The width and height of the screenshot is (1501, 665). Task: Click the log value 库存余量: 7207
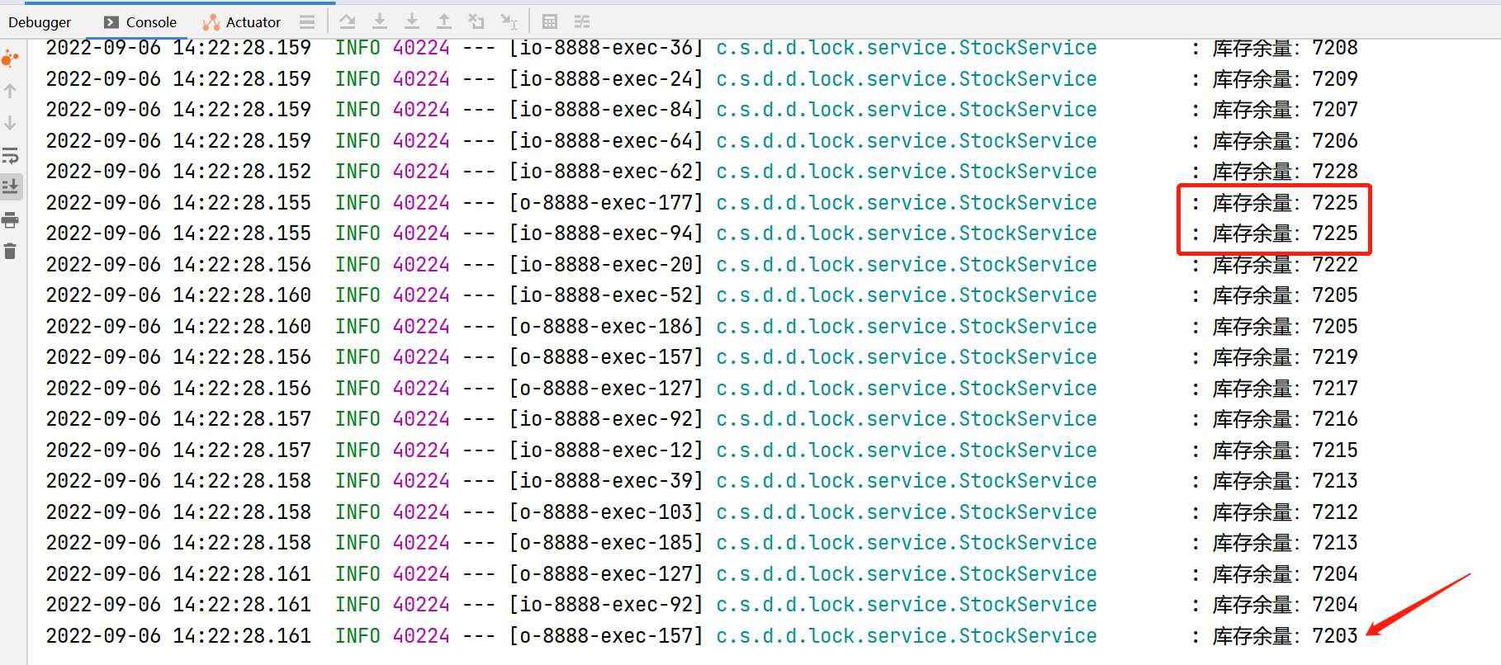coord(1285,110)
